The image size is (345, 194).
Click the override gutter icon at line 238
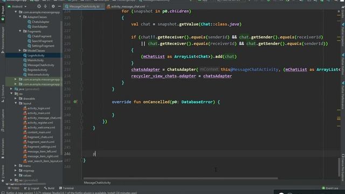(x=75, y=102)
